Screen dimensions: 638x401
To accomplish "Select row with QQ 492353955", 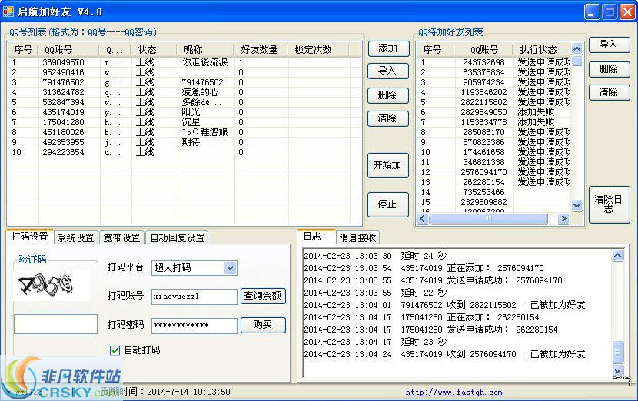I will (x=184, y=142).
